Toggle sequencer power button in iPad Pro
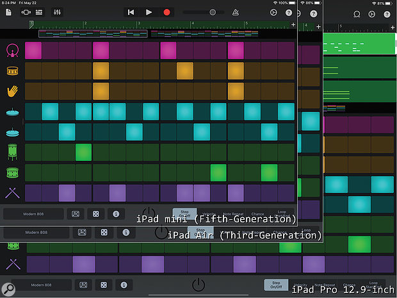397x298 pixels. [x=199, y=285]
